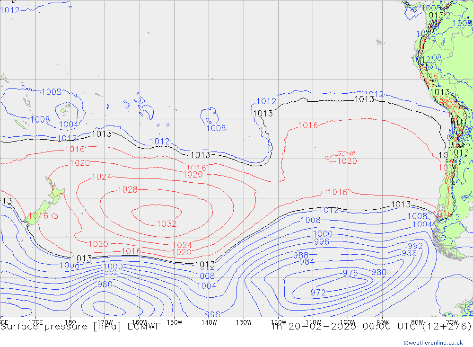The width and height of the screenshot is (473, 347).
Task: Click the 1016 label near 105W upper
Action: (308, 125)
